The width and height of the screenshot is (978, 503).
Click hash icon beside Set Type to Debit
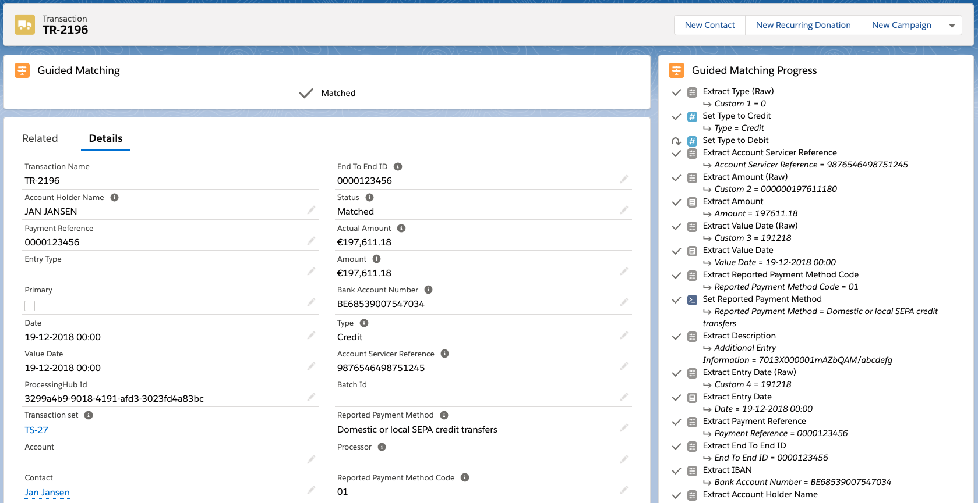692,141
